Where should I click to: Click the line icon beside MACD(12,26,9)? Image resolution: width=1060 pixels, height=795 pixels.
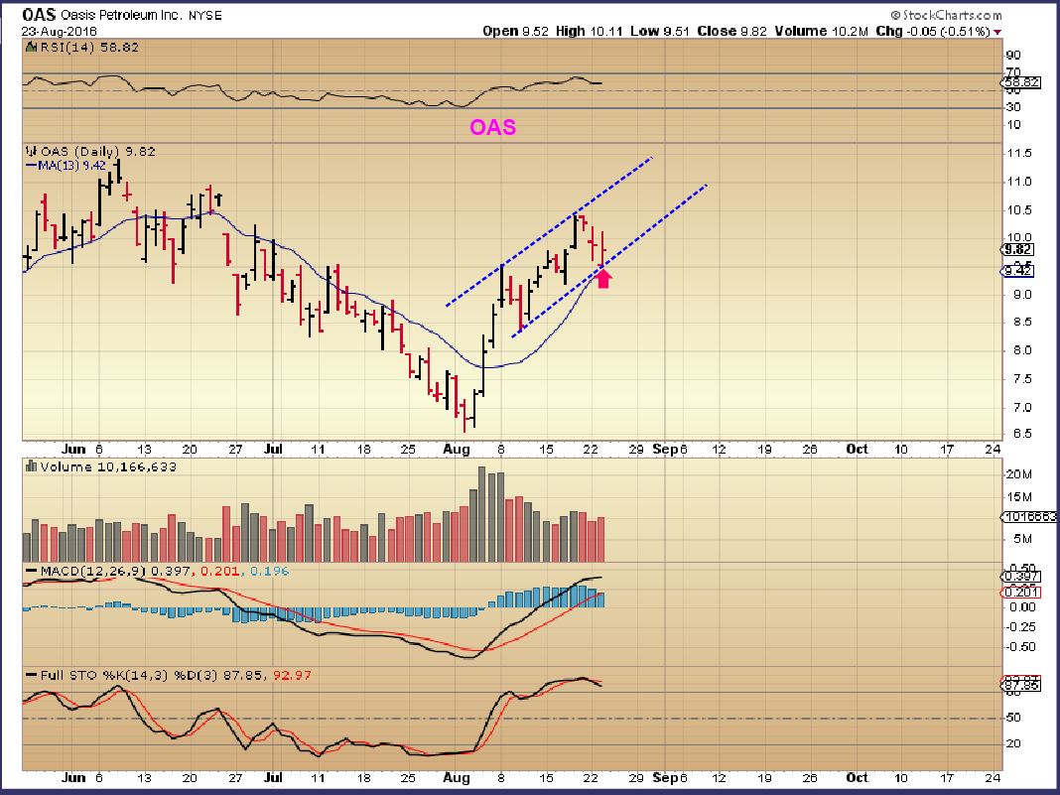[x=31, y=571]
